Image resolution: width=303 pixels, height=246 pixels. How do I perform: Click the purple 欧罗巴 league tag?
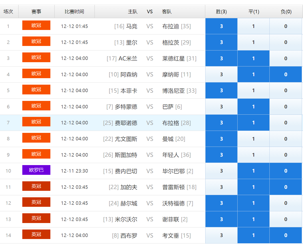(x=36, y=170)
